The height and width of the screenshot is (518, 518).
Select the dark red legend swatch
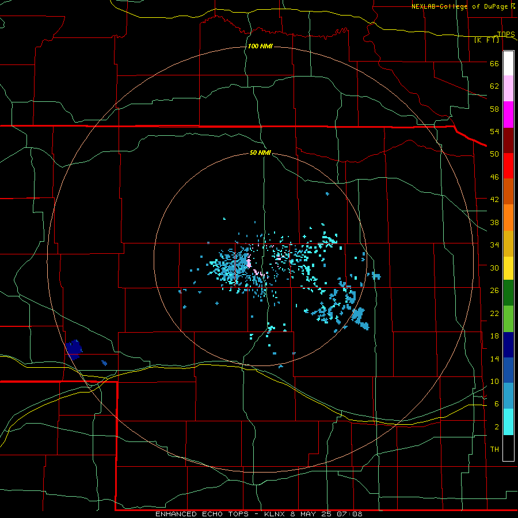(x=508, y=140)
